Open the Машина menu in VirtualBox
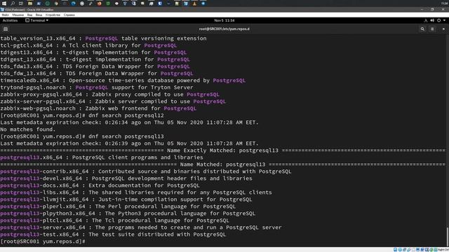Image resolution: width=449 pixels, height=252 pixels. (x=18, y=15)
